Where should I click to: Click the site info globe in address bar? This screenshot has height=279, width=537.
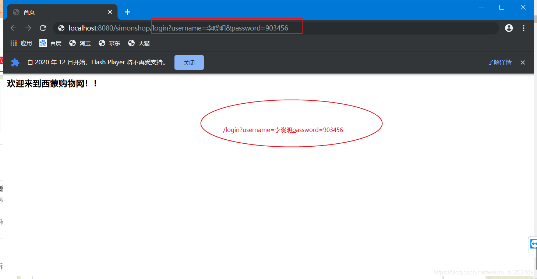tap(61, 28)
